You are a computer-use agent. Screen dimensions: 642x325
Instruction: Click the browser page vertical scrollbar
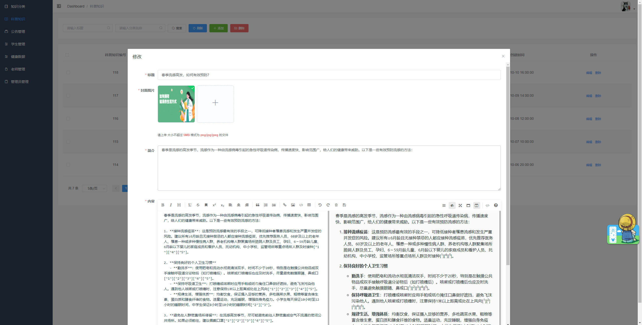(640, 153)
